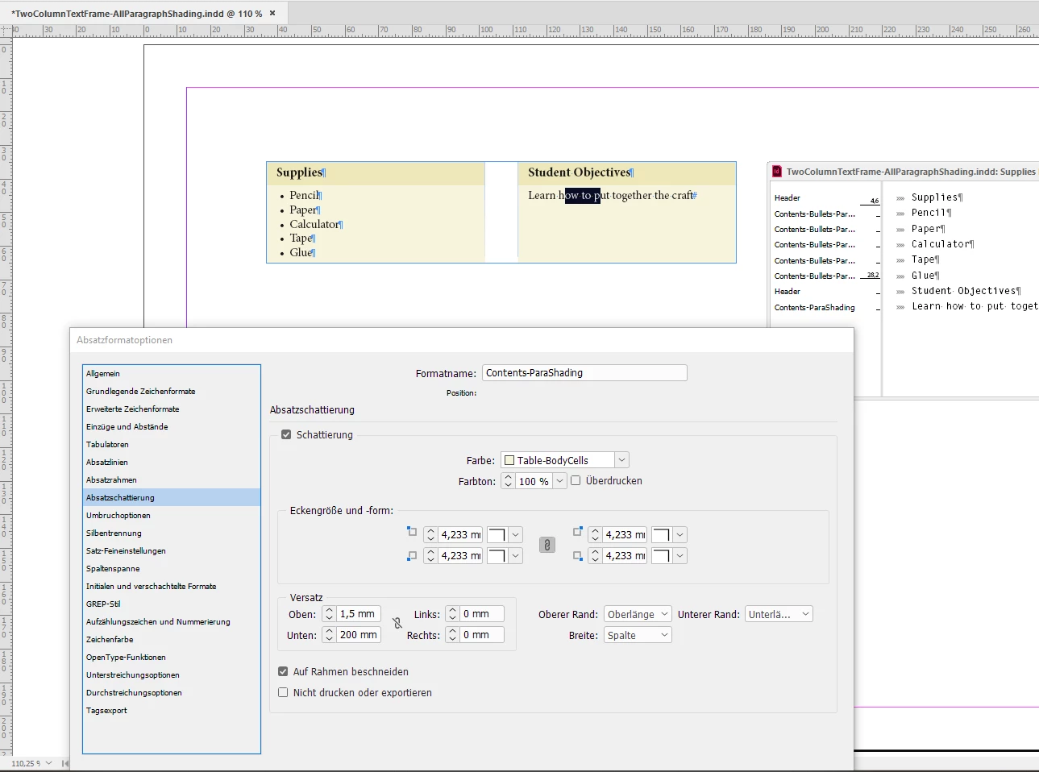Click the chain link corner-lock icon
Viewport: 1039px width, 772px height.
[547, 546]
